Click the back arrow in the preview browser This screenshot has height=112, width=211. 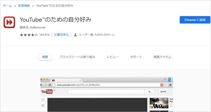[x=41, y=85]
